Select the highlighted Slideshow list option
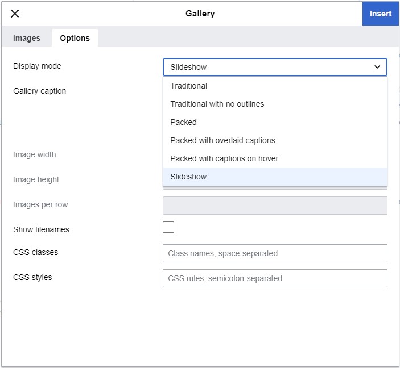The height and width of the screenshot is (368, 400). 188,177
